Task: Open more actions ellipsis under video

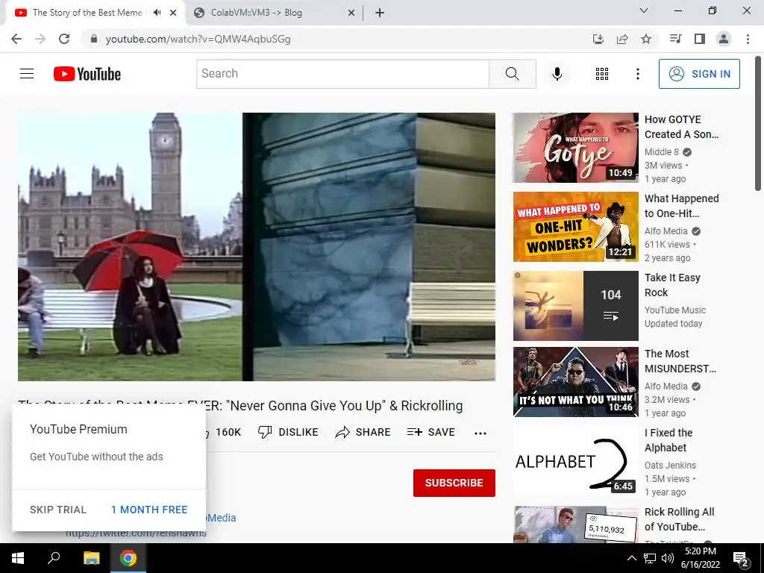Action: coord(480,433)
